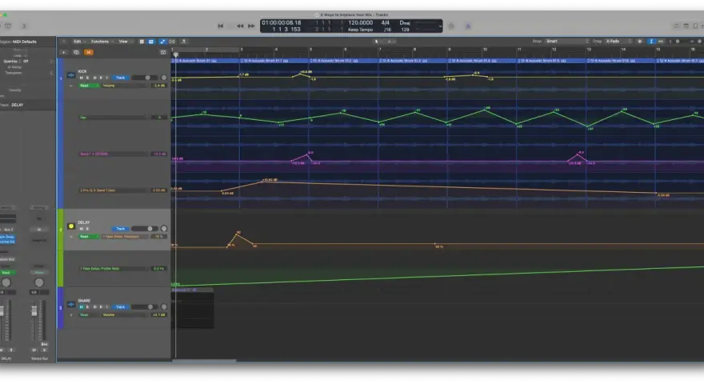The image size is (704, 384).
Task: Click the inspector Read automation button on DELAY strip
Action: click(6, 272)
